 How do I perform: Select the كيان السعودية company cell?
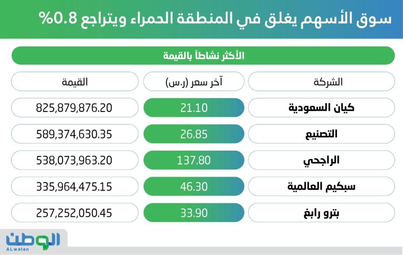pos(321,108)
